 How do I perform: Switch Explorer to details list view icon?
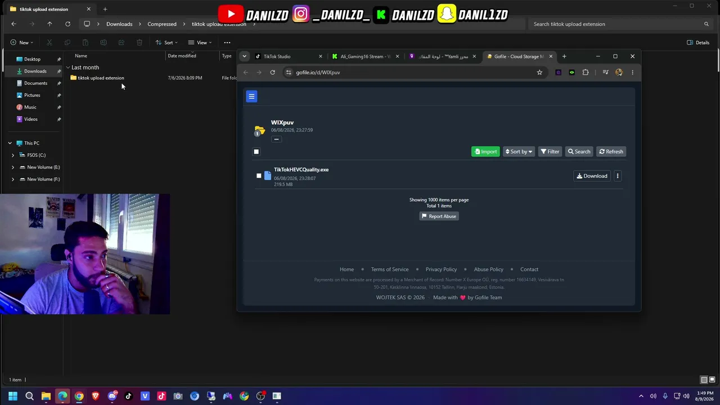[704, 380]
